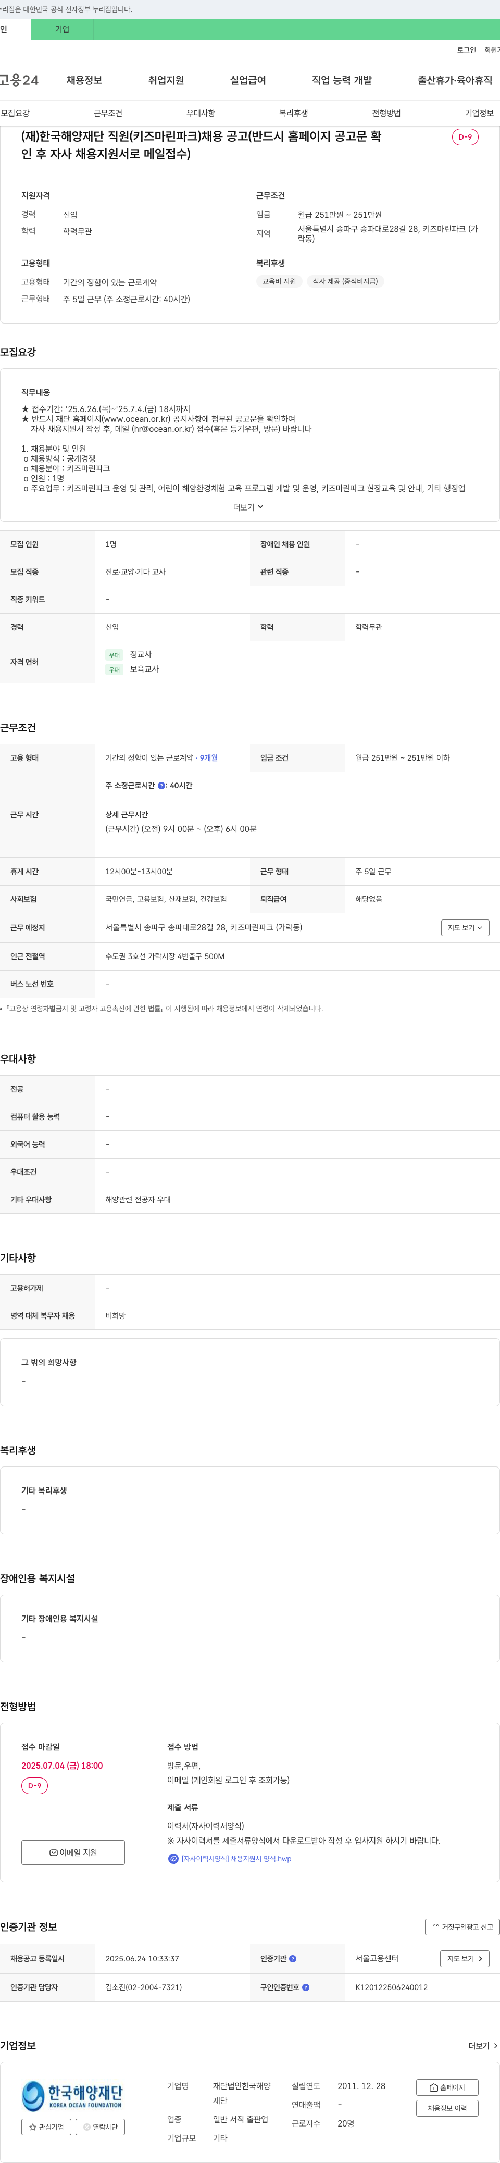500x2163 pixels.
Task: Click 수도권 3호선 가락시장 station text
Action: 165,956
